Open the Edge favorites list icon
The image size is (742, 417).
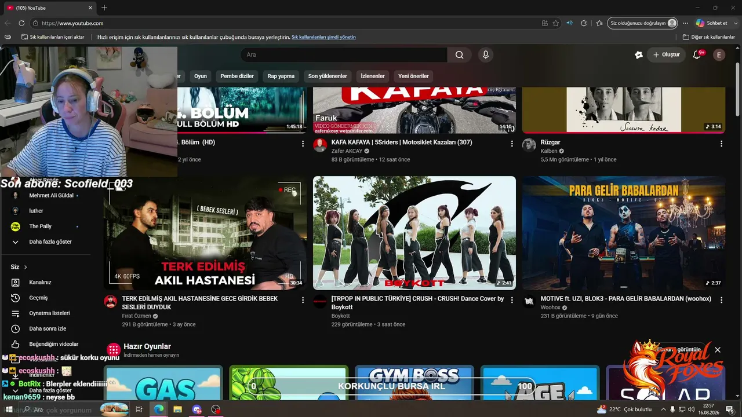click(599, 23)
